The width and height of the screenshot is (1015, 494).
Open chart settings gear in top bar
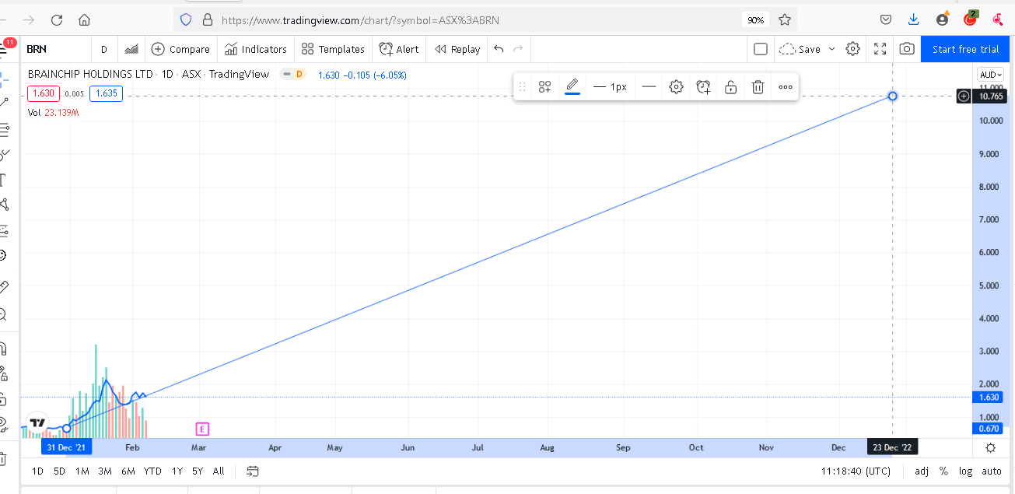(x=852, y=49)
